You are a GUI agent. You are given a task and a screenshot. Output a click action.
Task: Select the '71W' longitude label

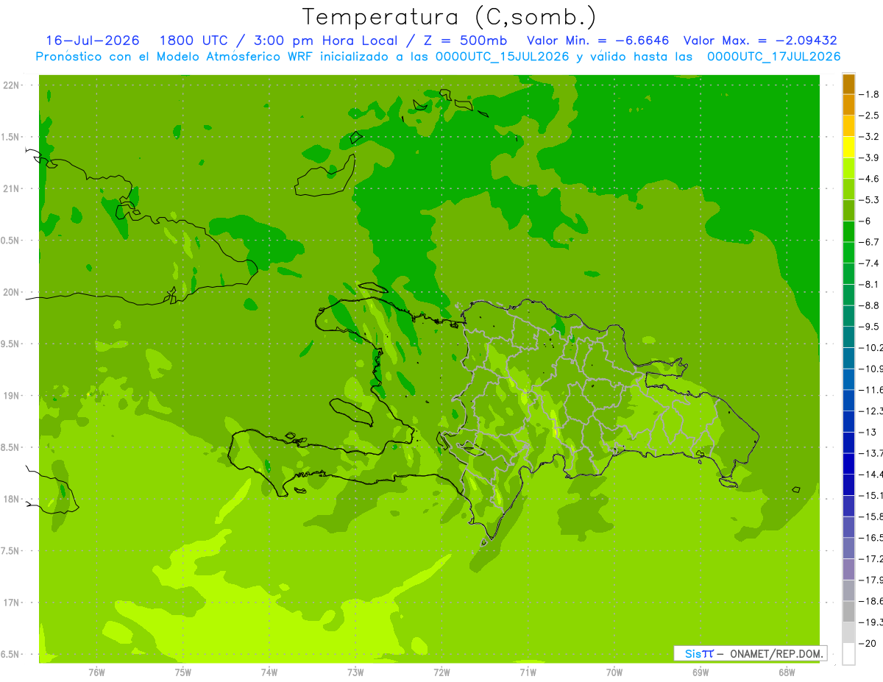coord(528,672)
